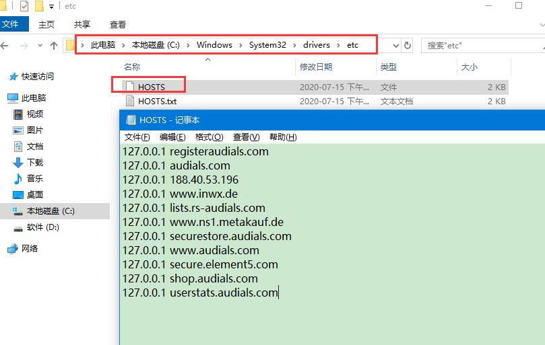Screen dimensions: 545x345
Task: Go back with the back arrow
Action: click(x=5, y=46)
